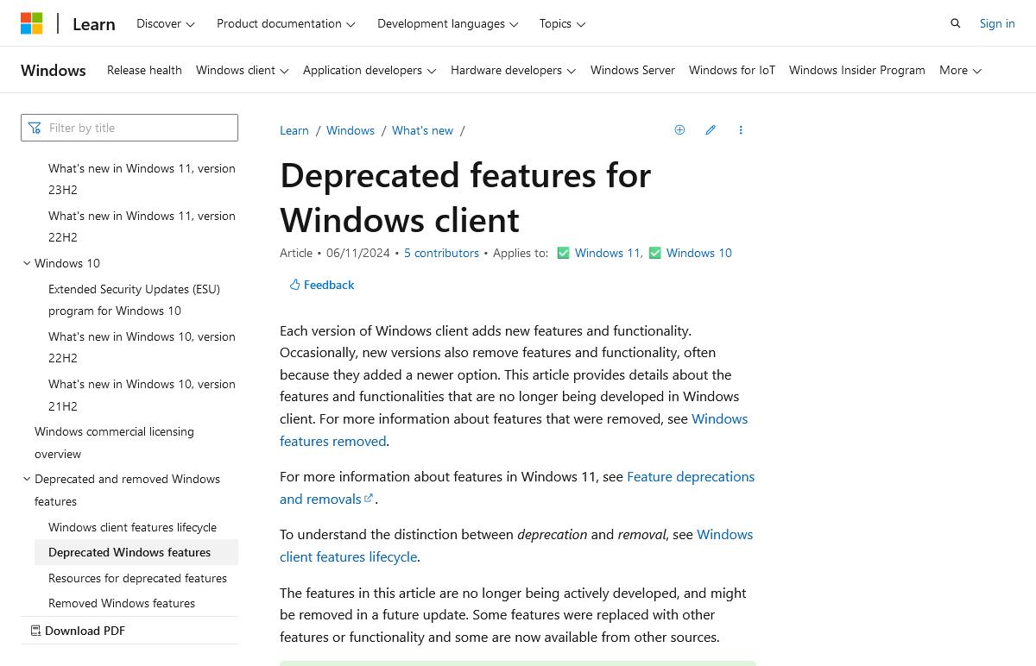Collapse Deprecated and removed Windows features node
The height and width of the screenshot is (666, 1036).
pos(27,479)
